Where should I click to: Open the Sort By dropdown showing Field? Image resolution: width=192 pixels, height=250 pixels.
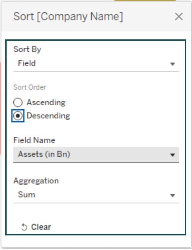pyautogui.click(x=96, y=64)
